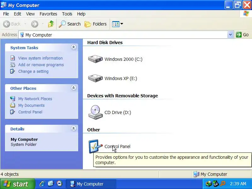Open the Forward history dropdown arrow
Screen dimensions: 252x189
tap(43, 24)
